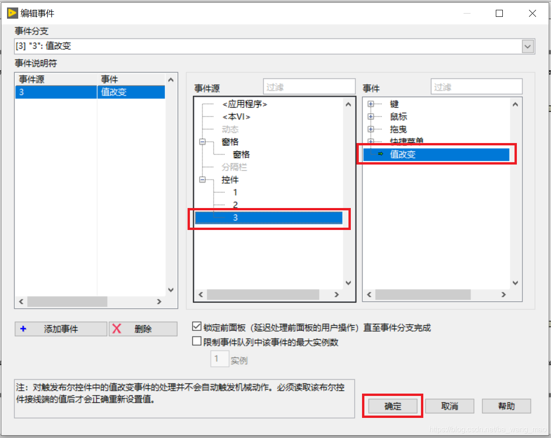
Task: Click the 事件源 filter input field
Action: pyautogui.click(x=309, y=86)
